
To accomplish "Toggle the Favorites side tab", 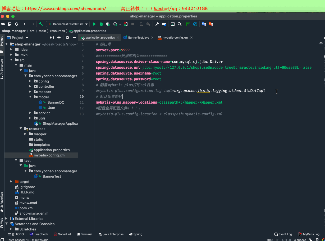I will [2, 202].
